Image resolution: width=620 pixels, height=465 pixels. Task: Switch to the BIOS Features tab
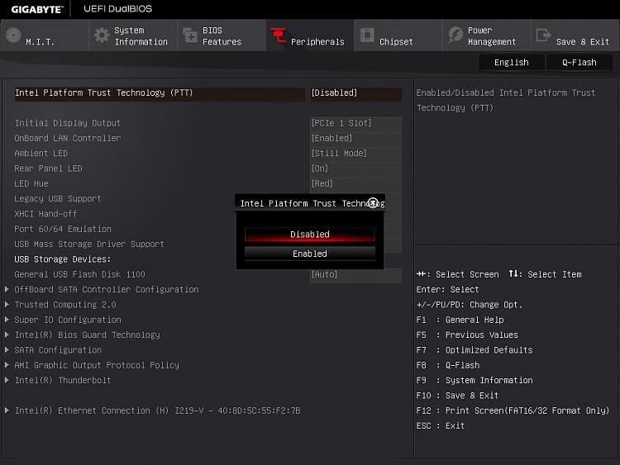tap(222, 36)
